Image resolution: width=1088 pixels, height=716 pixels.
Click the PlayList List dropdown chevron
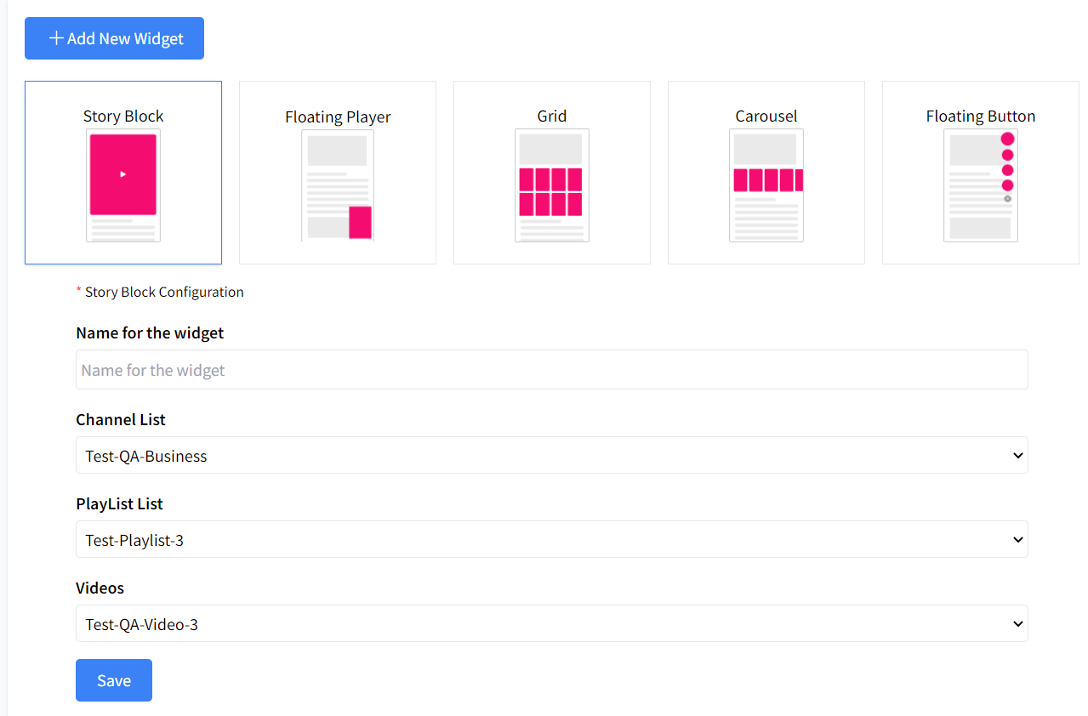[1017, 540]
